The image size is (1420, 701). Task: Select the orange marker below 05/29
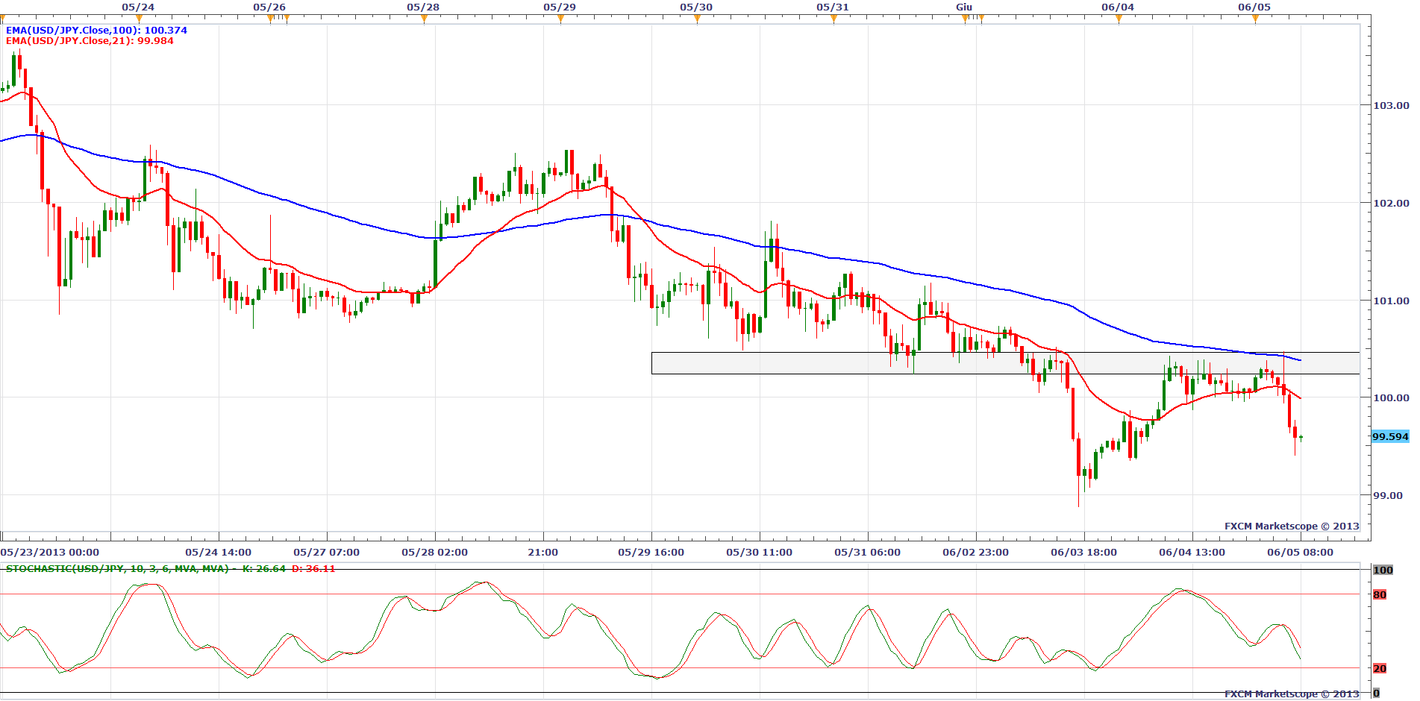coord(560,19)
